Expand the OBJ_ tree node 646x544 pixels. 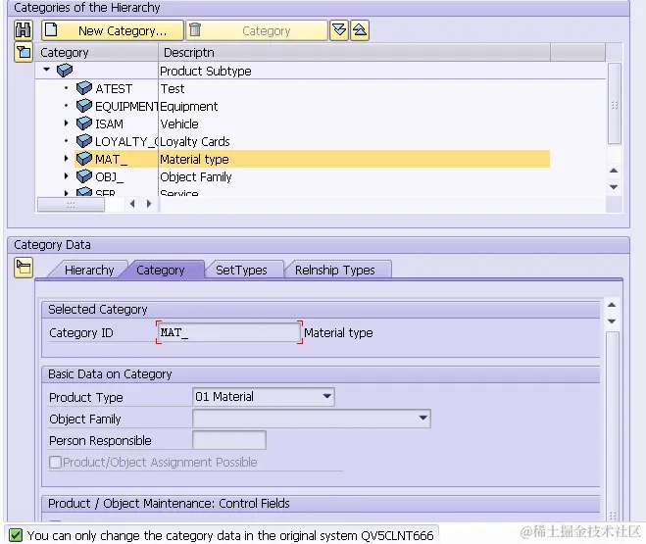pyautogui.click(x=66, y=175)
